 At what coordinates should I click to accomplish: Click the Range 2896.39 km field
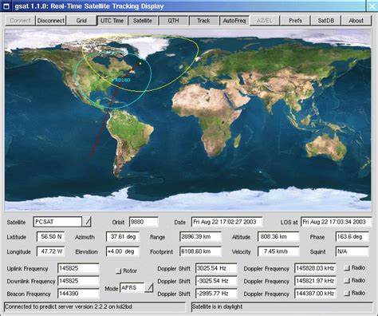coord(200,237)
